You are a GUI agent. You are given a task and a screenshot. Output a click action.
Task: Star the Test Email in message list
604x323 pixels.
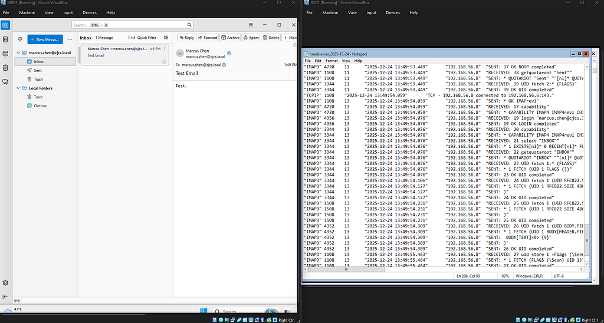point(164,61)
